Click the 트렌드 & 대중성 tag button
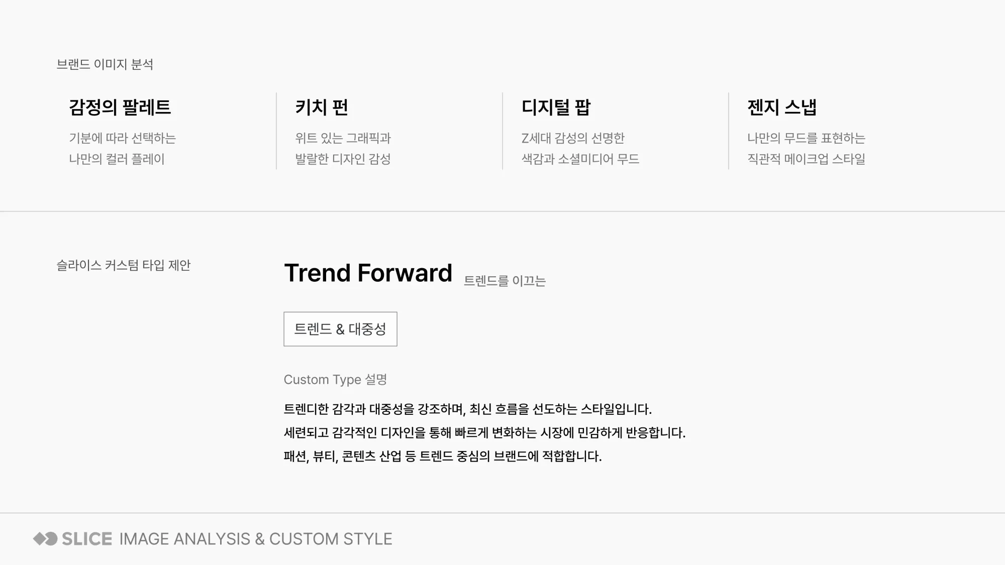1005x565 pixels. 340,329
